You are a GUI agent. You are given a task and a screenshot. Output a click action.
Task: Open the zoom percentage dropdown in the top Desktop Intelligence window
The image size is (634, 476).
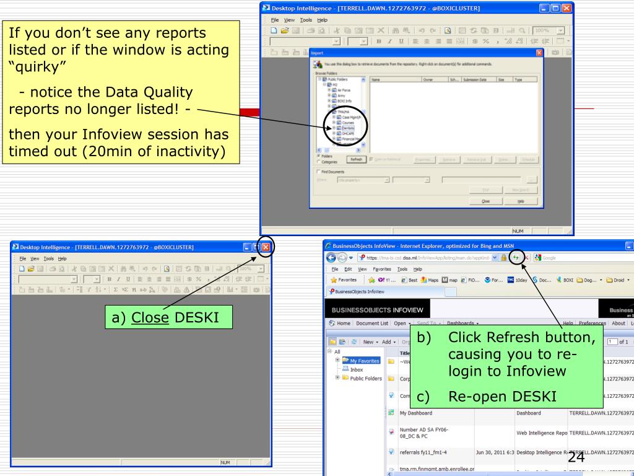click(x=560, y=30)
